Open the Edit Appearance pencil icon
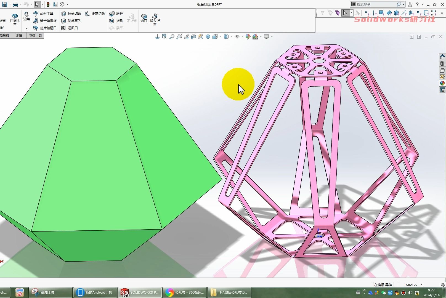This screenshot has width=446, height=298. click(x=248, y=36)
